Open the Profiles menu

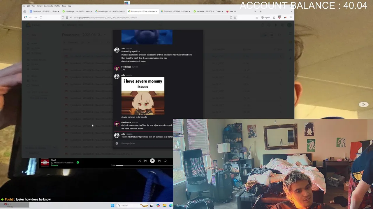coord(57,6)
